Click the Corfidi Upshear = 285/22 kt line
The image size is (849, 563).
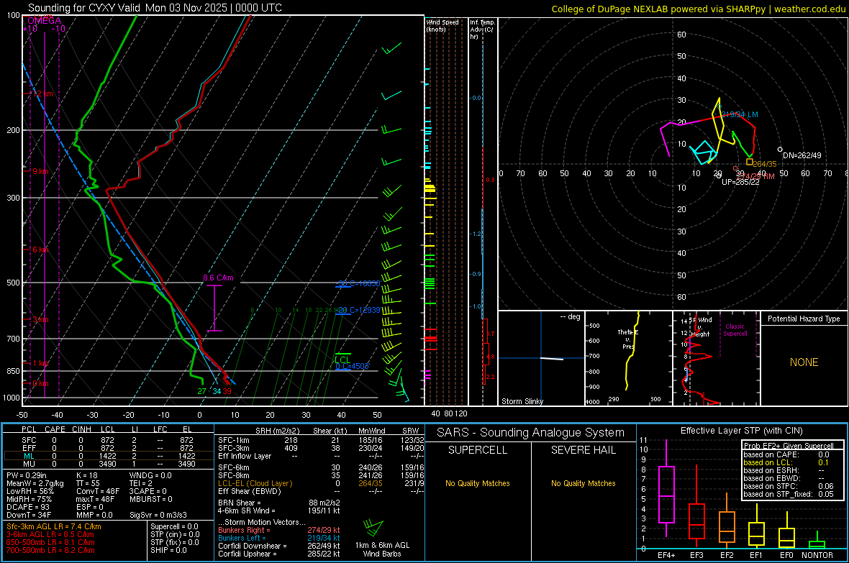point(279,554)
